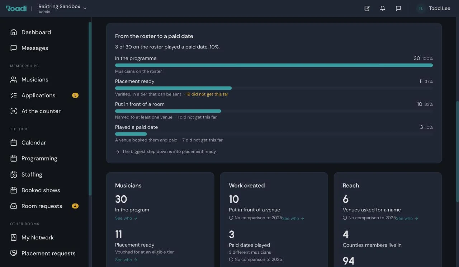Click the Applications checklist icon
Image resolution: width=459 pixels, height=267 pixels.
click(x=14, y=95)
